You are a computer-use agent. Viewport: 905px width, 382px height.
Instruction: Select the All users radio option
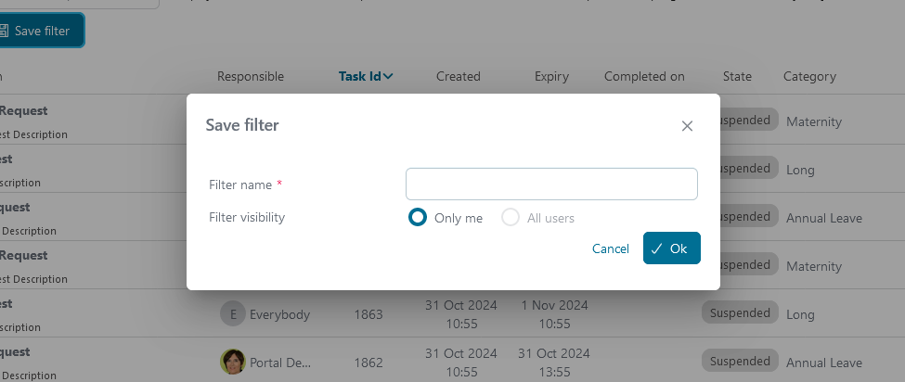(x=511, y=217)
